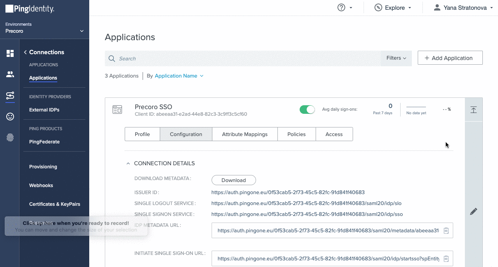
Task: Open the fingerprint Security icon in sidebar
Action: [x=10, y=137]
